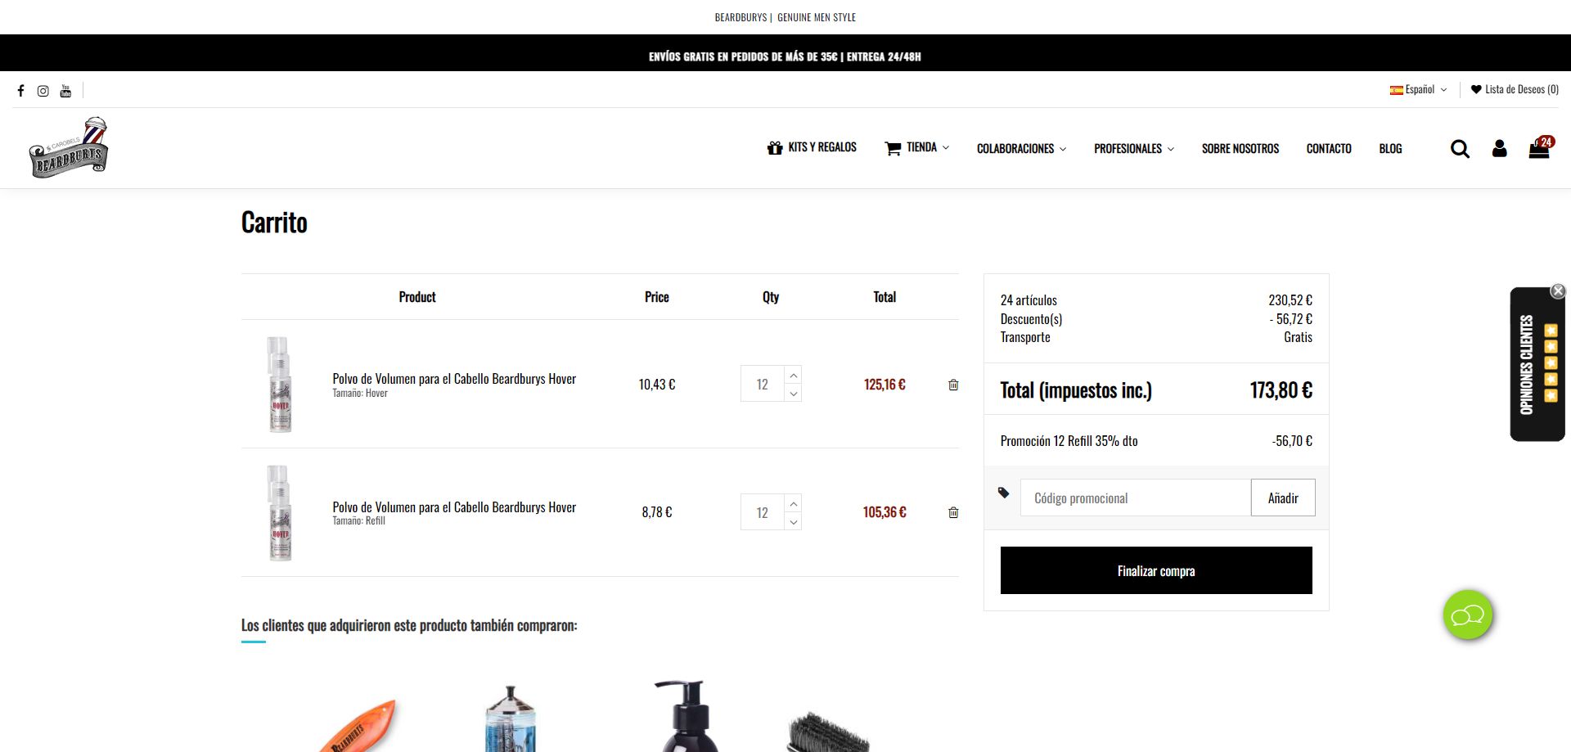
Task: Decrease quantity of Refill size product
Action: (793, 522)
